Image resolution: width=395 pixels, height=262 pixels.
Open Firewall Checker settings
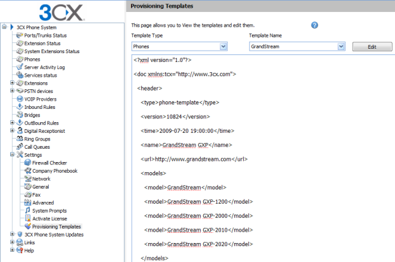[x=49, y=163]
